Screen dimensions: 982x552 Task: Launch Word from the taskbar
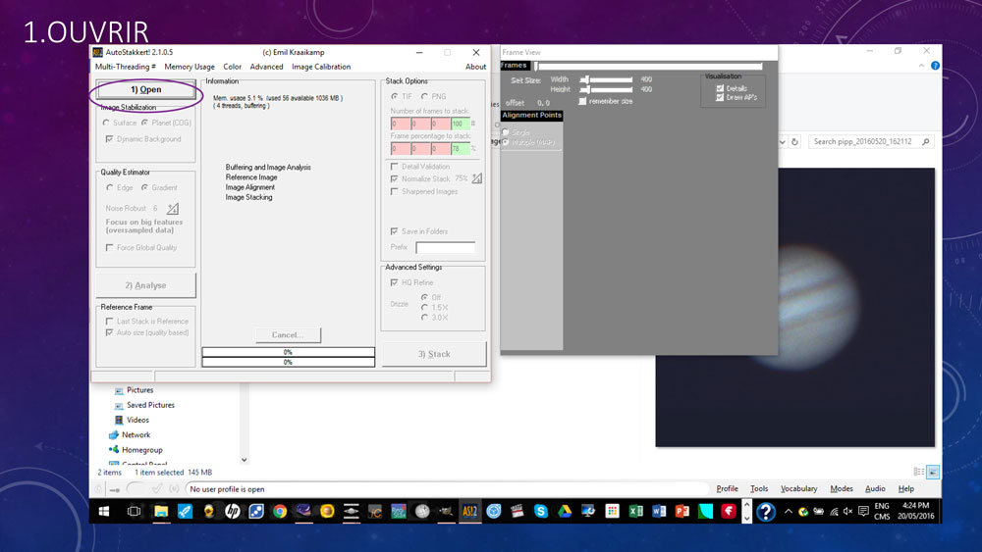point(659,512)
